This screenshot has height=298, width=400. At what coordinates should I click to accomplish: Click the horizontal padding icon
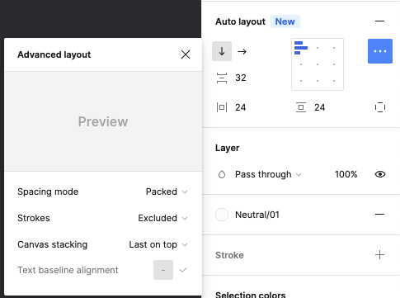click(x=222, y=107)
